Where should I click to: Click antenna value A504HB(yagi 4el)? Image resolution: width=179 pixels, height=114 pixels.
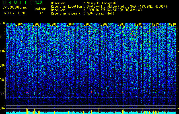pos(100,13)
